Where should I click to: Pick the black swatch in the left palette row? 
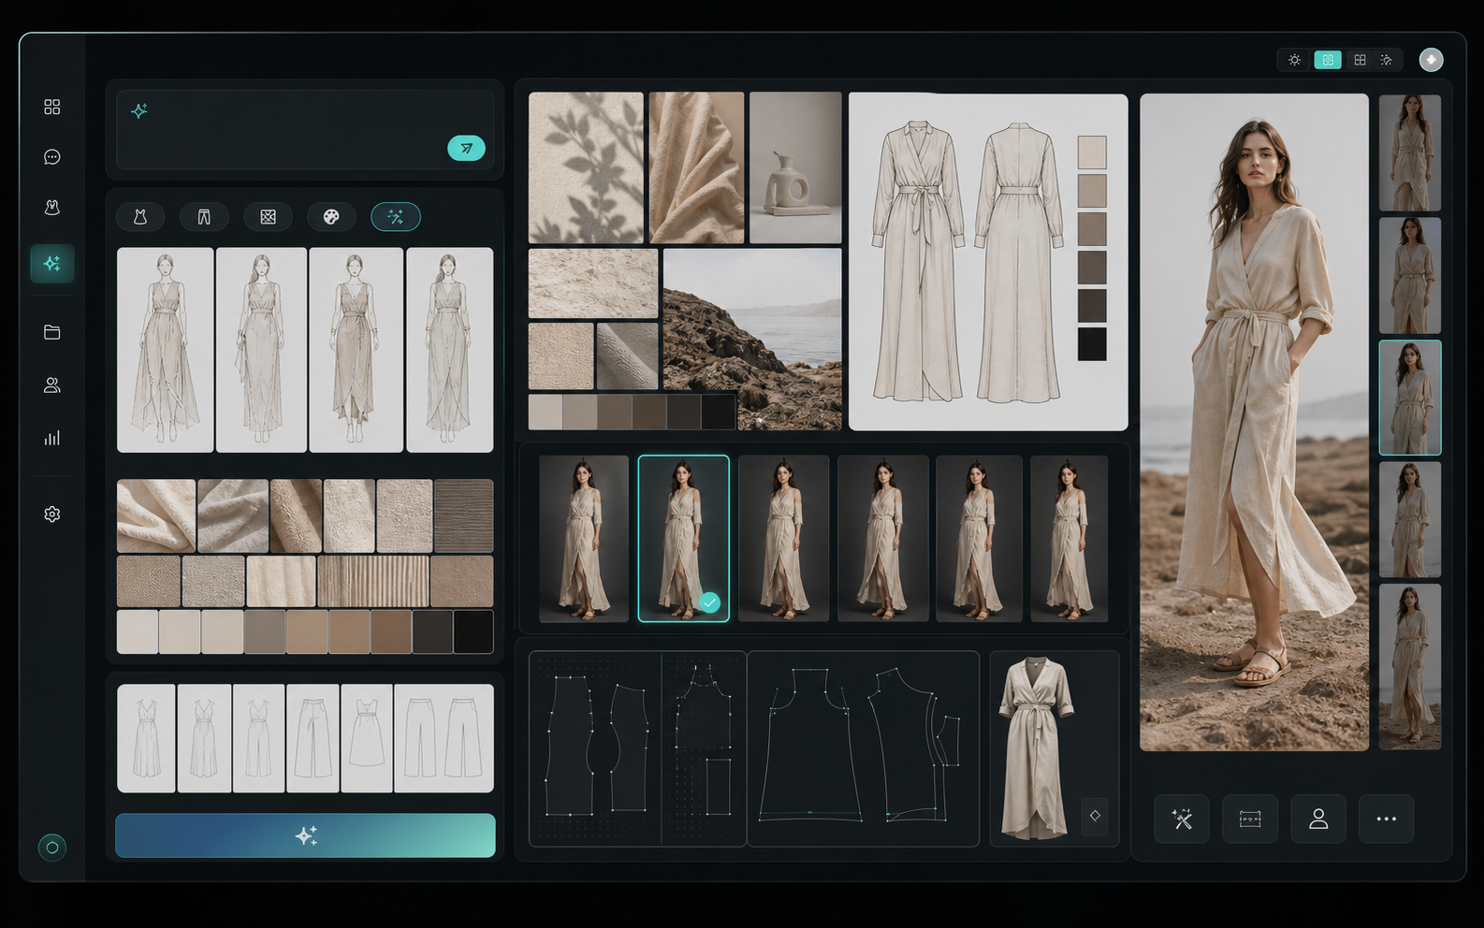pyautogui.click(x=473, y=631)
